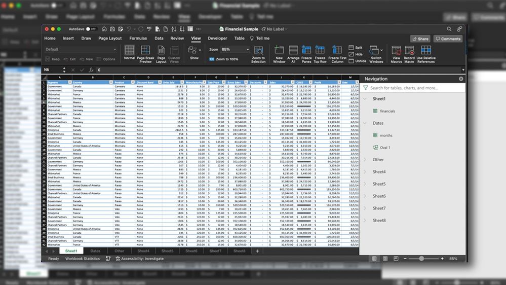Select Normal view
The image size is (506, 285).
click(129, 53)
